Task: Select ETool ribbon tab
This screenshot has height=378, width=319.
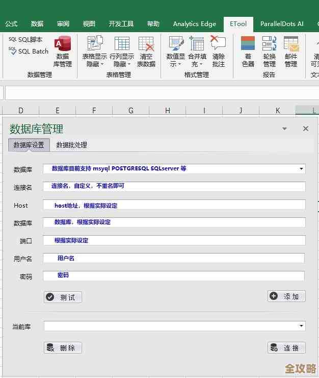Action: tap(238, 24)
